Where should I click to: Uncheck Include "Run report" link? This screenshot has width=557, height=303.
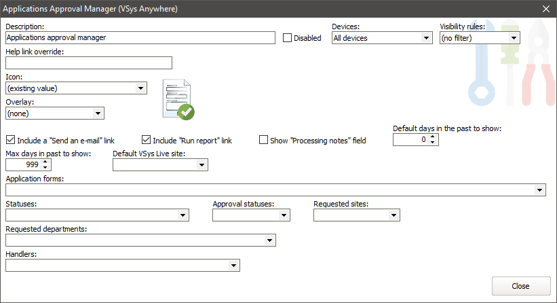click(x=146, y=141)
